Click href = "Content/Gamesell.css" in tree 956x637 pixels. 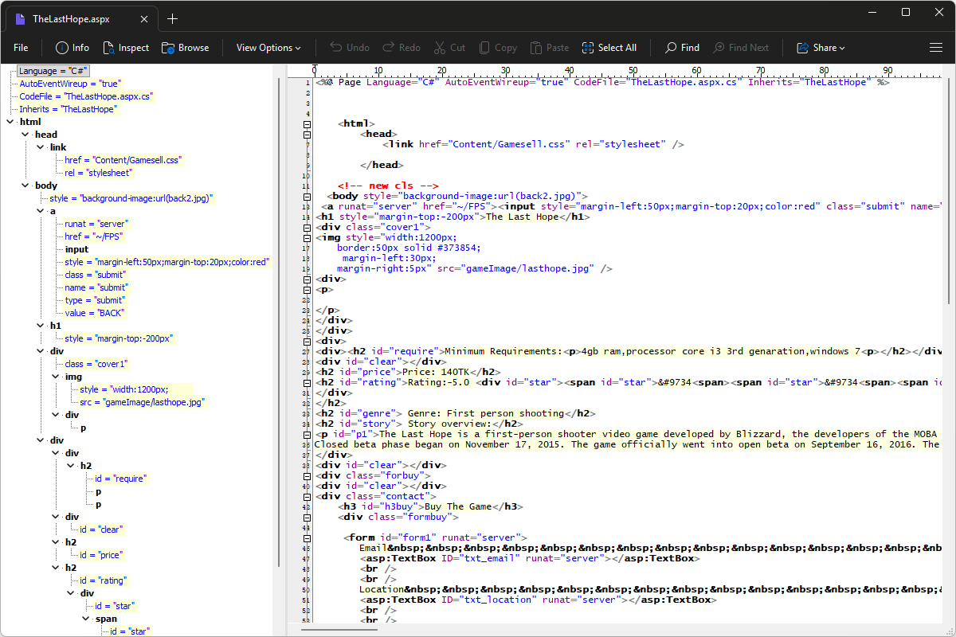[123, 160]
